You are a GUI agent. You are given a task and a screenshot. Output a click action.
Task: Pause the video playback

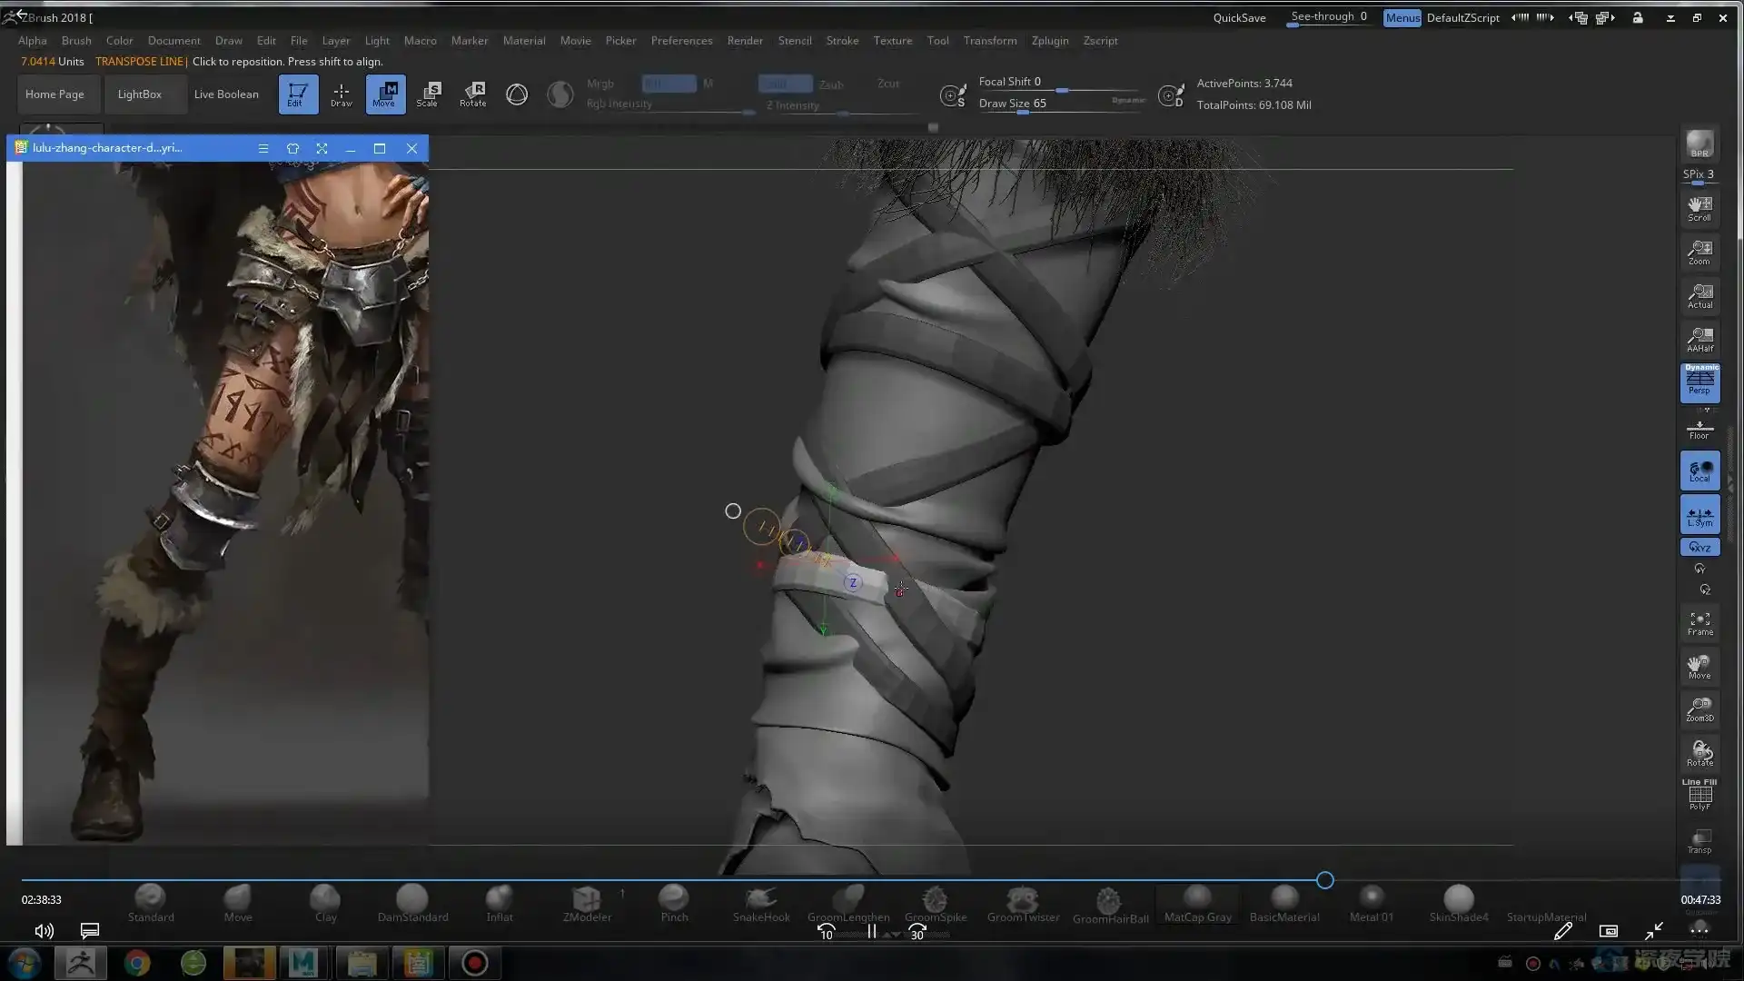pos(871,931)
